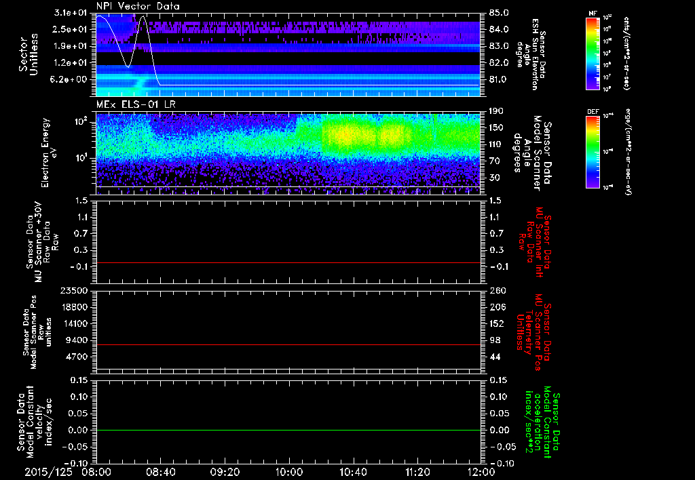This screenshot has width=695, height=480.
Task: Click the '18800' scanner position tick
Action: pos(75,307)
